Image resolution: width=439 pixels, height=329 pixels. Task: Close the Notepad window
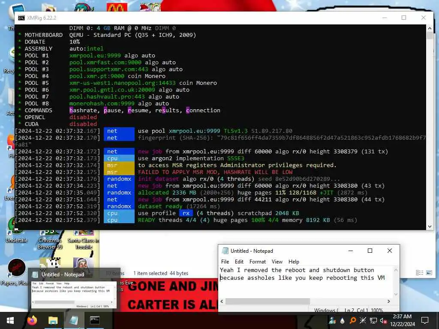tap(389, 251)
